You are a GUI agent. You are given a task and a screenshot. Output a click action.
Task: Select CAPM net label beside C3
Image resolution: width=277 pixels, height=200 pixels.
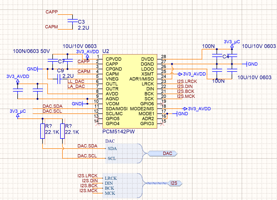pos(51,27)
